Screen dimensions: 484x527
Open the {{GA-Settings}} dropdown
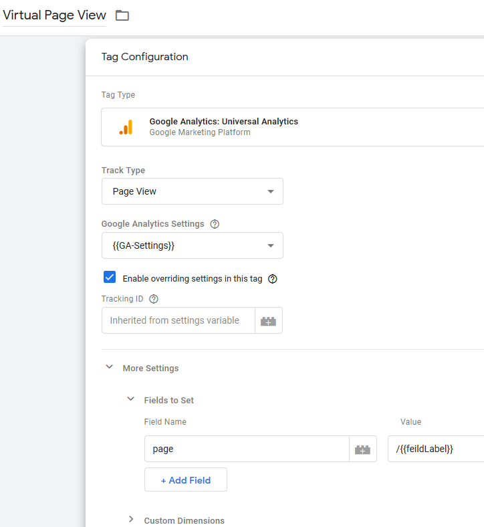coord(193,245)
